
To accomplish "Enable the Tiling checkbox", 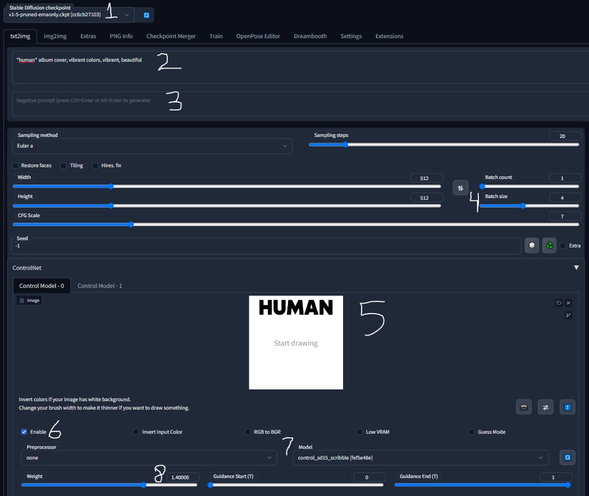I will tap(63, 166).
